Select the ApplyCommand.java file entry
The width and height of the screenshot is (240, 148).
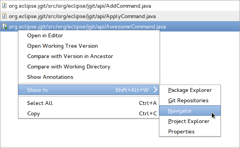click(x=120, y=16)
